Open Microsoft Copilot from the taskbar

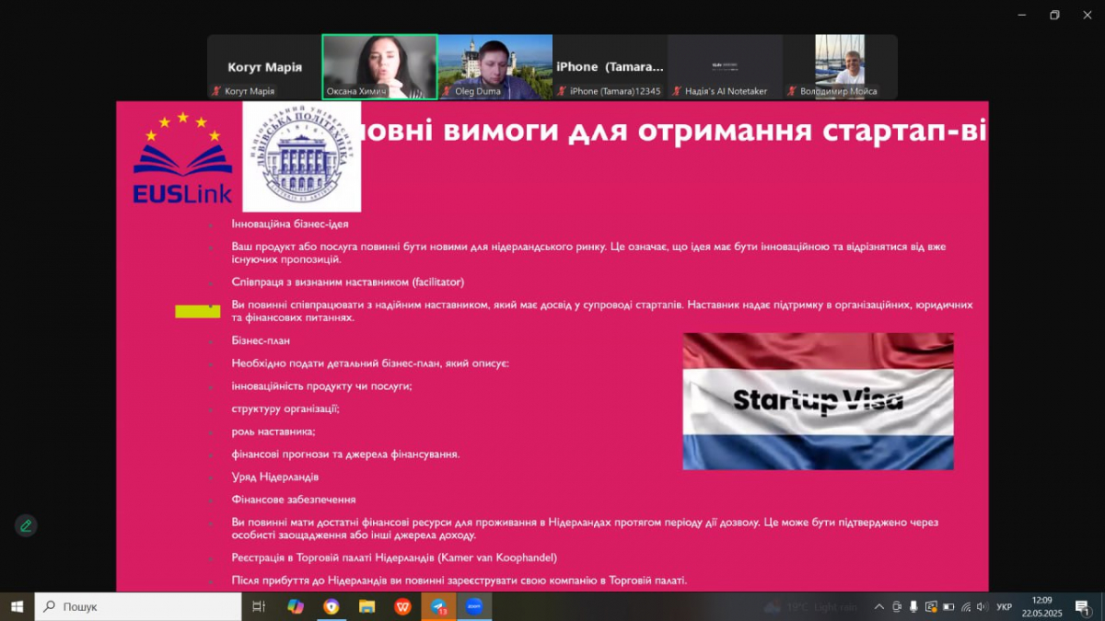click(x=297, y=607)
